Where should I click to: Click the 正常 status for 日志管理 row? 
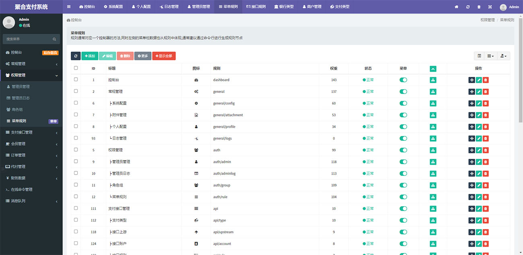[368, 138]
